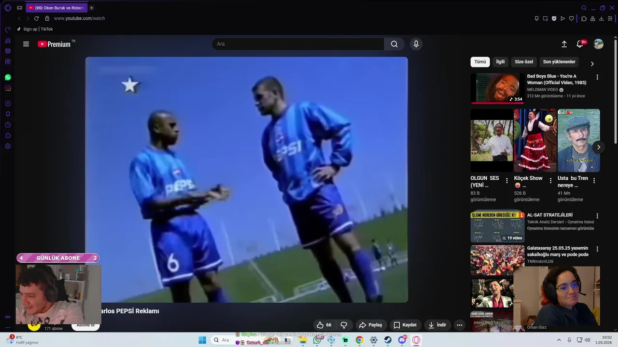Open the ad blocker shield icon
Image resolution: width=618 pixels, height=347 pixels.
click(x=554, y=18)
